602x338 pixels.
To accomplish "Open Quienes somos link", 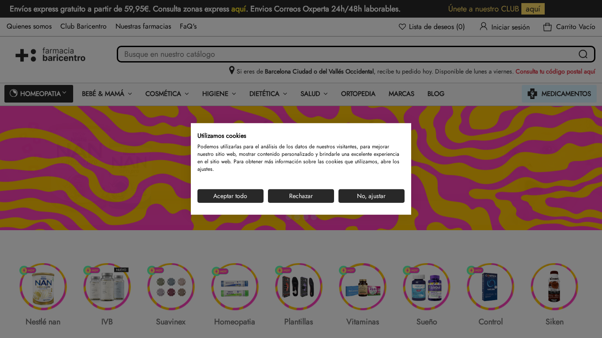I will coord(29,26).
